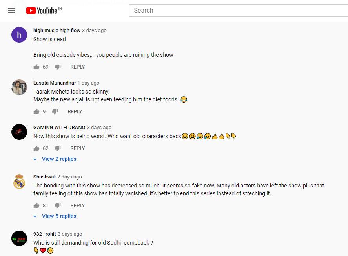
Task: Dislike Lasata Manandhar's comment
Action: point(55,112)
